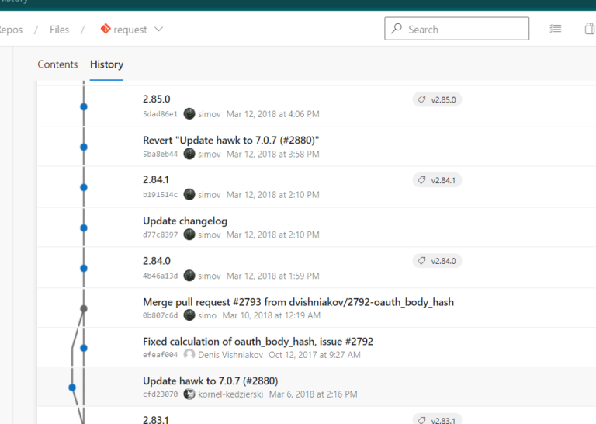The width and height of the screenshot is (596, 424).
Task: Click the merge commit graph node
Action: tap(84, 308)
